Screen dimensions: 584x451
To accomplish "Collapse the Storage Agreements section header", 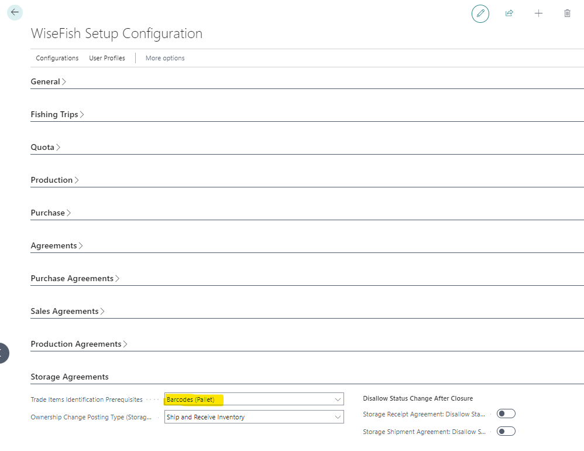I will coord(70,377).
